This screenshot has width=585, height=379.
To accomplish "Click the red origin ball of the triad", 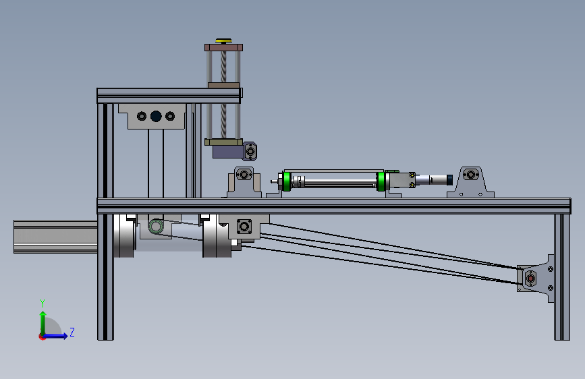I will 41,337.
